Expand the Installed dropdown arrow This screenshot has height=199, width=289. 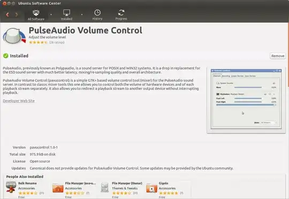pyautogui.click(x=82, y=14)
